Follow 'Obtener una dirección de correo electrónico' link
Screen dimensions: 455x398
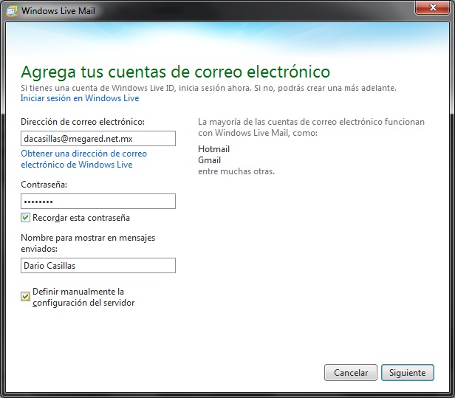coord(84,159)
